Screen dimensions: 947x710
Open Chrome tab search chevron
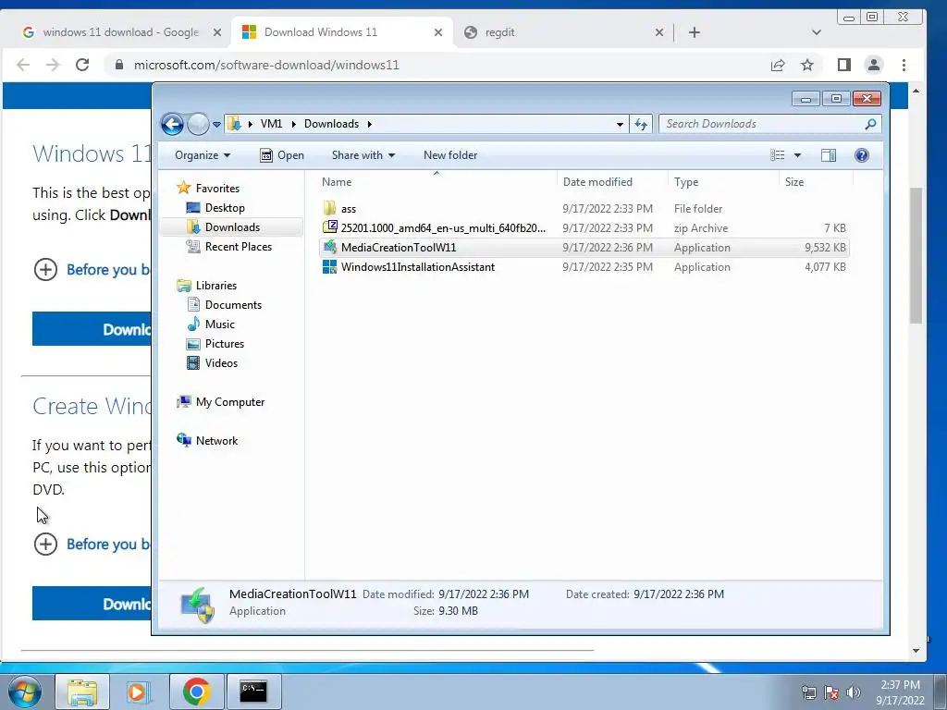point(817,32)
